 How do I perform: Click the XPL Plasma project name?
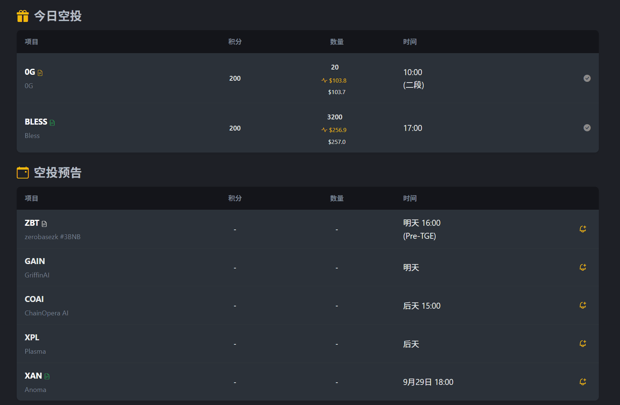(32, 338)
